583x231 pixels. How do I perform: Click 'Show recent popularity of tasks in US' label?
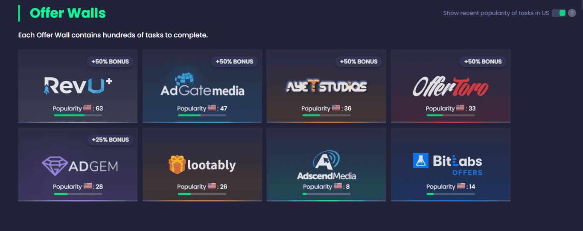point(496,13)
